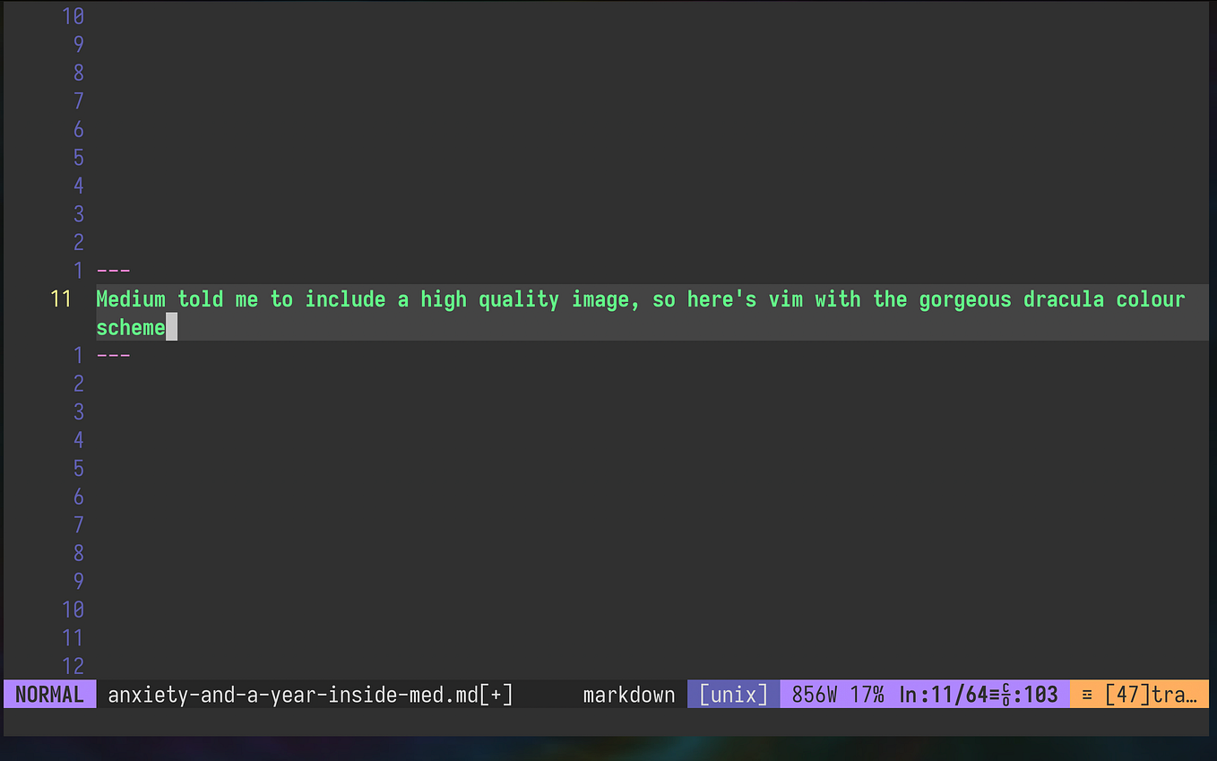The height and width of the screenshot is (761, 1217).
Task: Click the word dracula in the highlighted line
Action: [1064, 298]
